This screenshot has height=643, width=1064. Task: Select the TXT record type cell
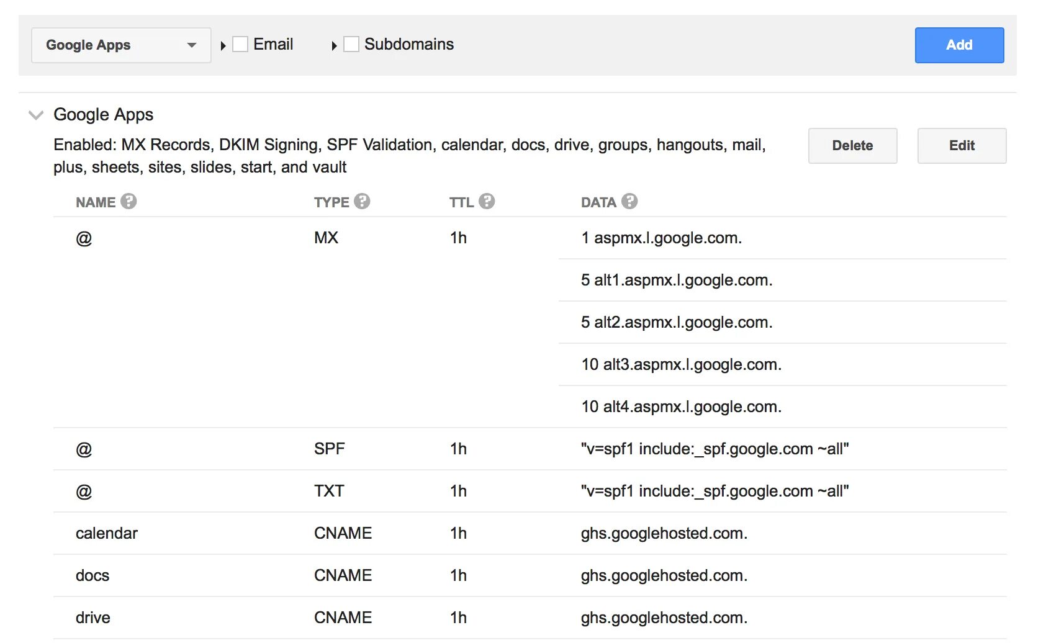(x=328, y=491)
